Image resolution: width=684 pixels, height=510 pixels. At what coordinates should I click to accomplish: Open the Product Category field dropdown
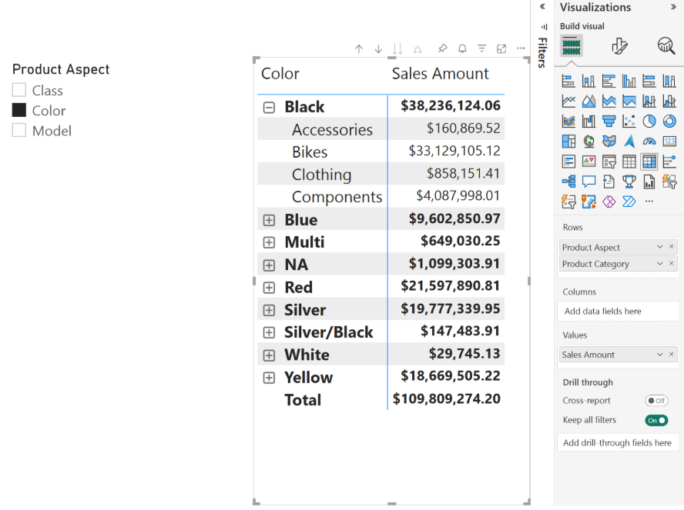pyautogui.click(x=659, y=264)
